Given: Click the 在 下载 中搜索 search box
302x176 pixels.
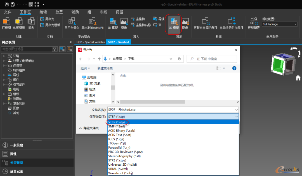Looking at the screenshot, I should tap(212, 59).
